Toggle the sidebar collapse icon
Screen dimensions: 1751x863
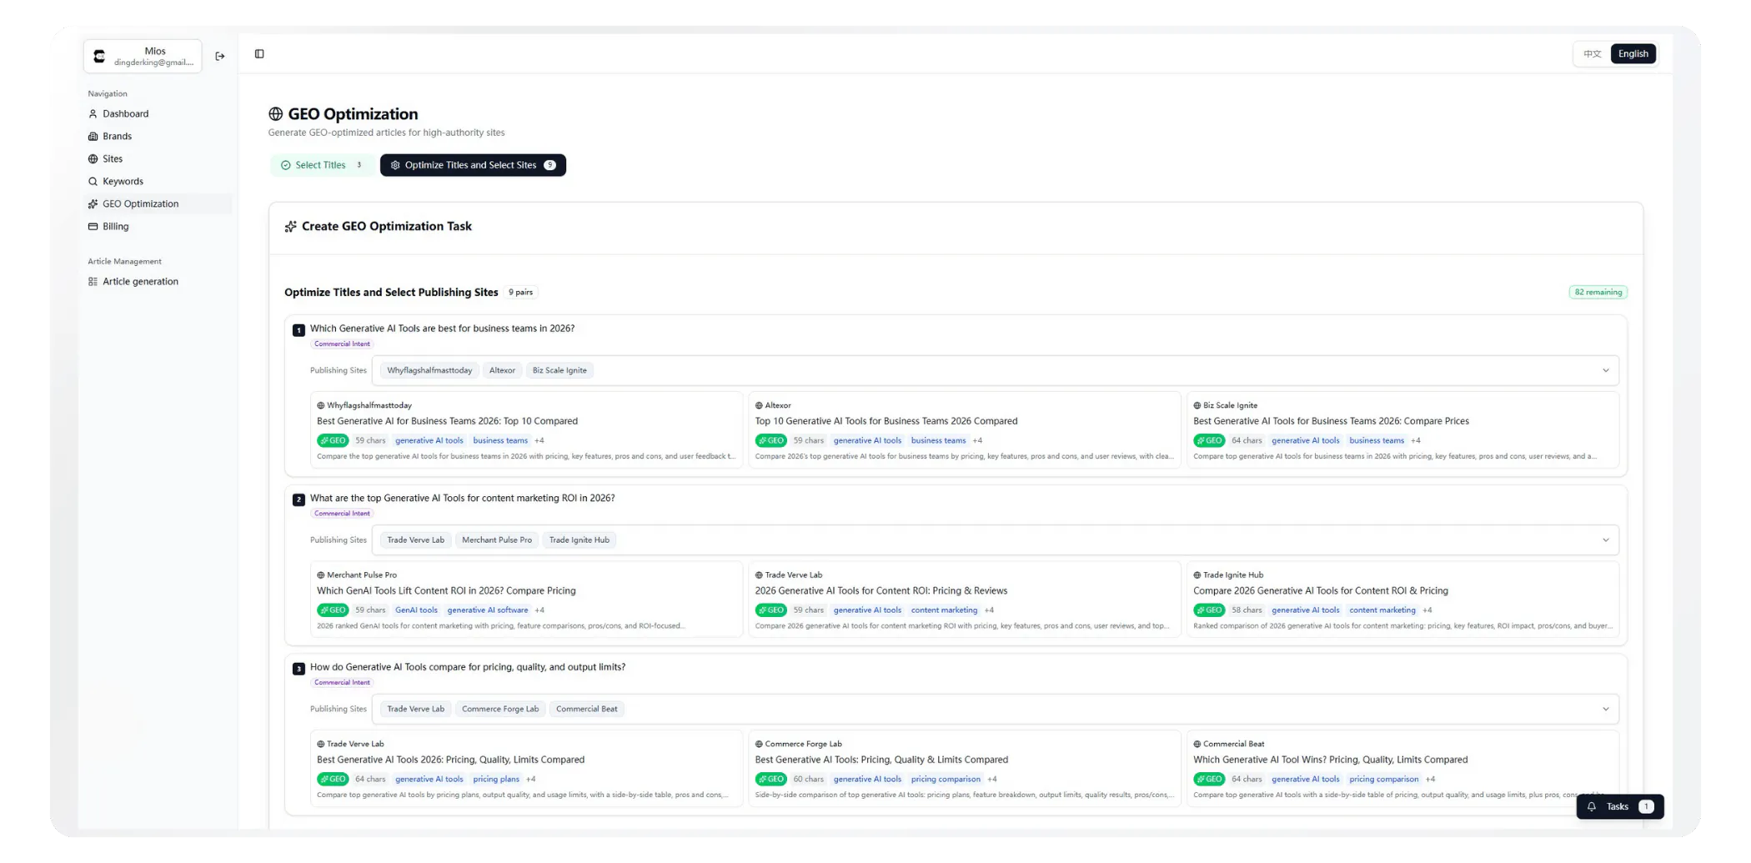pos(259,54)
